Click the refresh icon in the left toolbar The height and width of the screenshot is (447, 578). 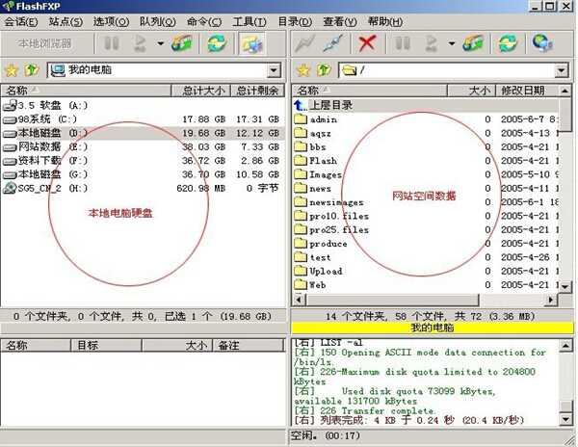pyautogui.click(x=218, y=43)
